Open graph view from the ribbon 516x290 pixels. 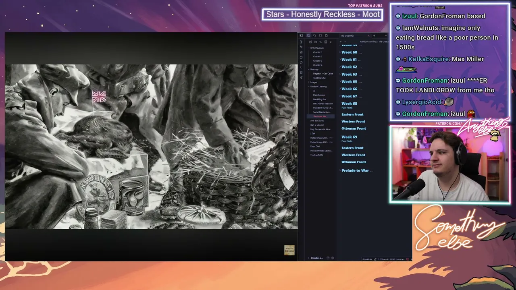coord(301,47)
